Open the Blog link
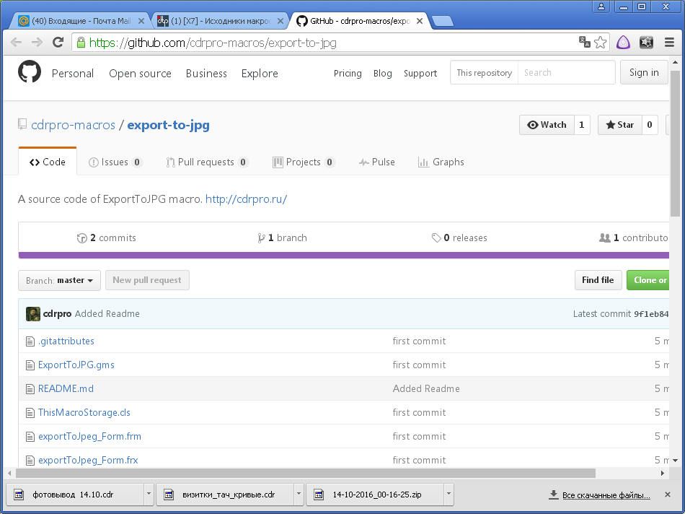The image size is (685, 514). coord(383,74)
